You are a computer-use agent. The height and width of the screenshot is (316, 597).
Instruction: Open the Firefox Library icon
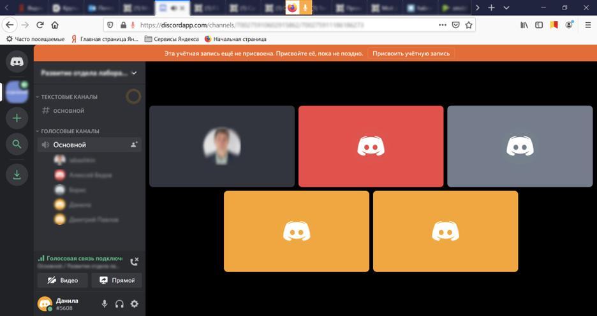[524, 25]
